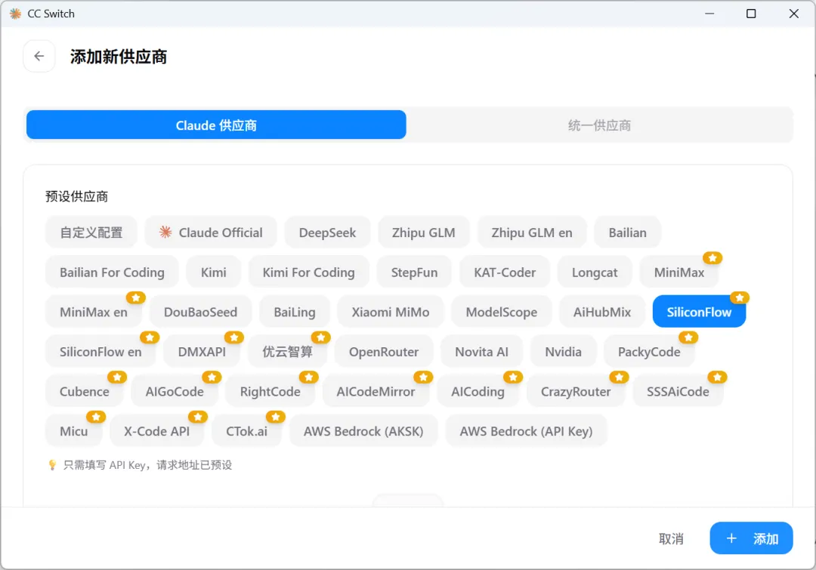Select the Bailian preset
The height and width of the screenshot is (570, 816).
tap(628, 233)
